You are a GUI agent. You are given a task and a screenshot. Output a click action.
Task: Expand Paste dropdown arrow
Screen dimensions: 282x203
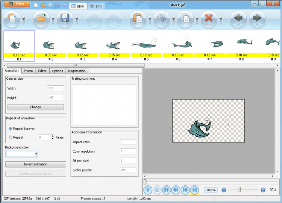pyautogui.click(x=150, y=19)
